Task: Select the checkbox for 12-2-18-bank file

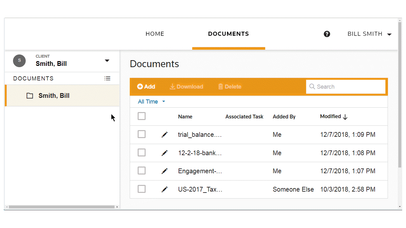Action: coord(141,152)
